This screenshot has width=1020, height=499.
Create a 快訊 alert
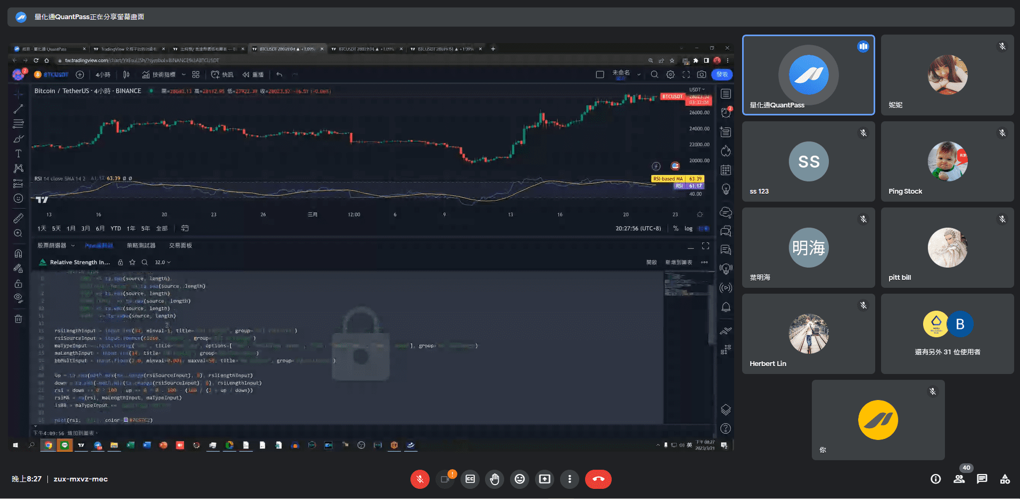click(222, 74)
